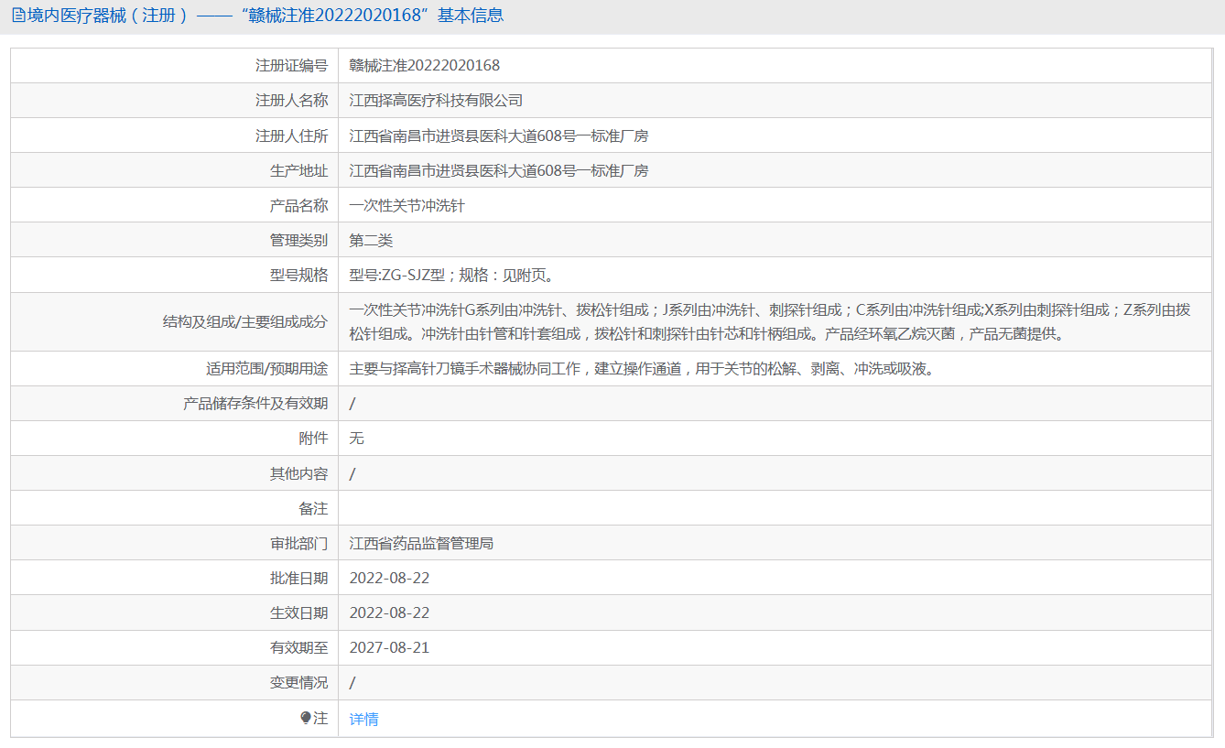Viewport: 1225px width, 748px height.
Task: Select model text 型号:ZG-SJZ型；规格：见附页。
Action: click(x=452, y=275)
